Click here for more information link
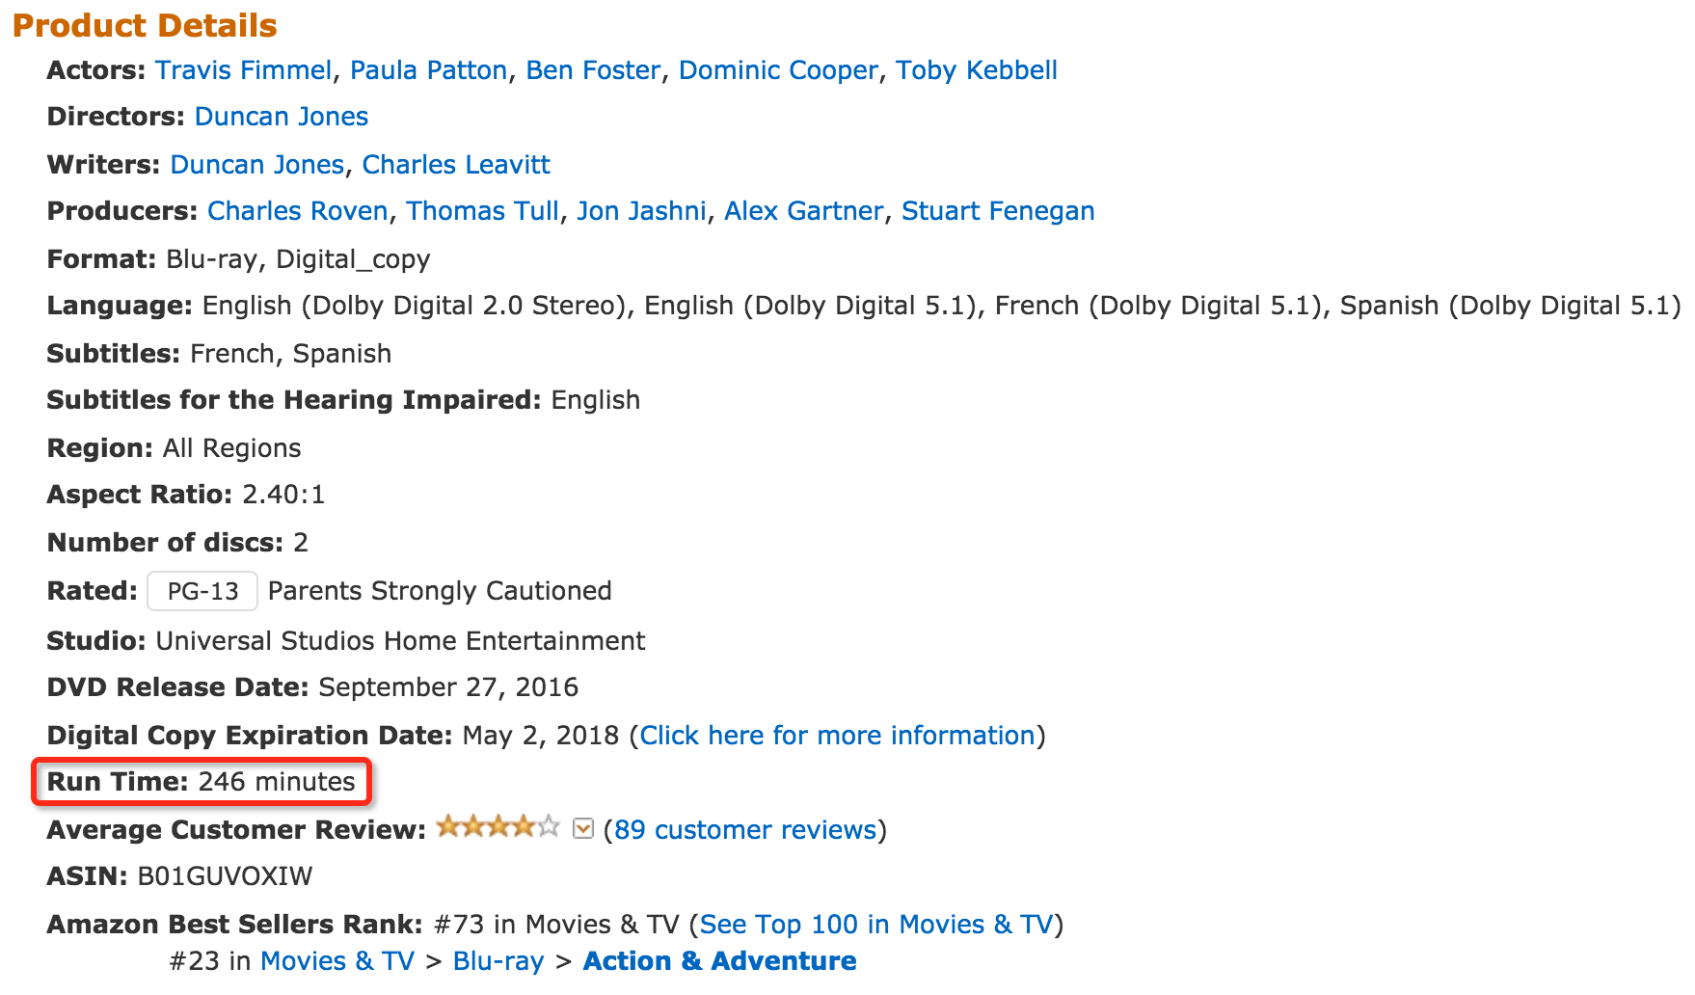The image size is (1695, 995). (837, 736)
